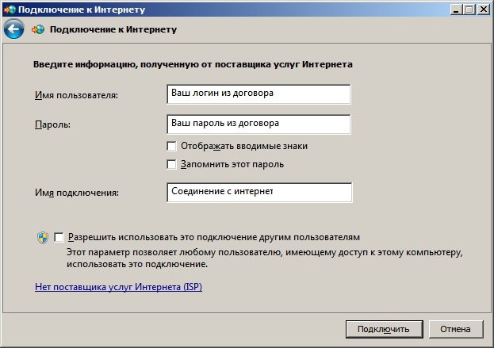Click the UAC shield icon
Viewport: 494px width, 348px height.
[x=43, y=238]
